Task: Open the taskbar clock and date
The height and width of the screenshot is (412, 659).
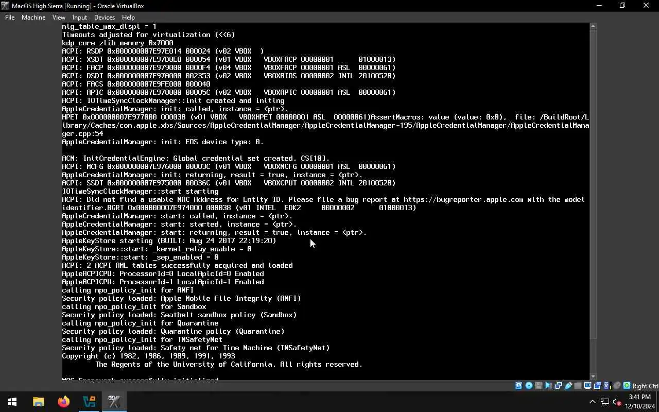Action: [639, 402]
